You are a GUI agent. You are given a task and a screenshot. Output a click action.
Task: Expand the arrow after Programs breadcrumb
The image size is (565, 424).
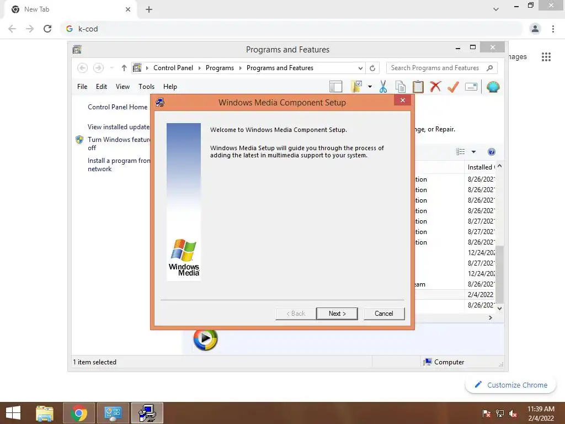[x=241, y=68]
